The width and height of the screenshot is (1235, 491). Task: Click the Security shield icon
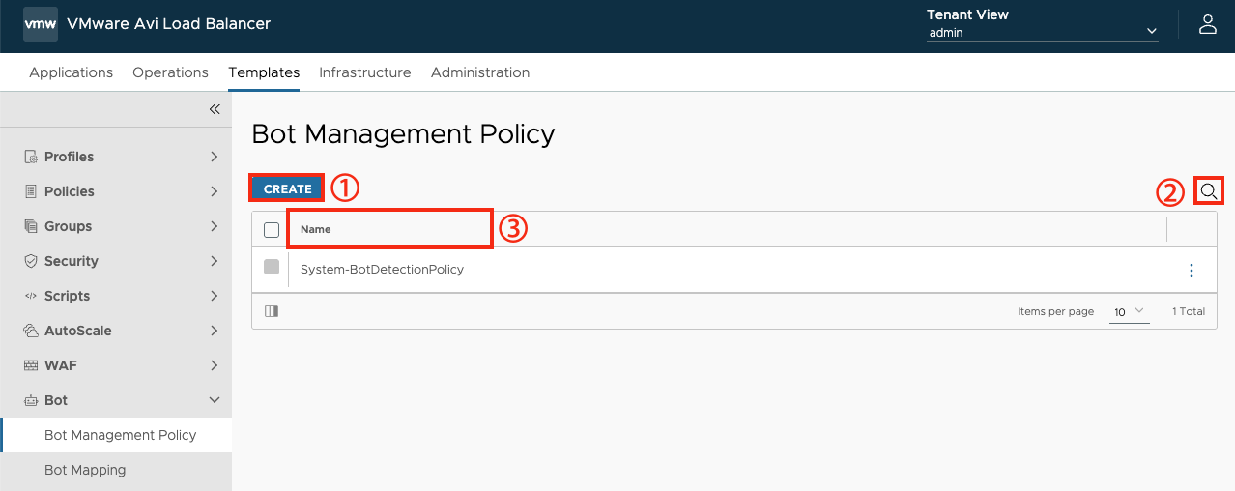[x=30, y=261]
